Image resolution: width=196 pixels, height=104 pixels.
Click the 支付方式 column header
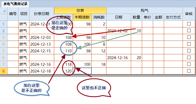(x=173, y=17)
